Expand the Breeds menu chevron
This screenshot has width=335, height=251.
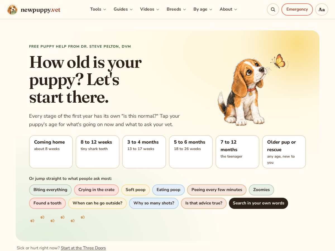click(185, 9)
